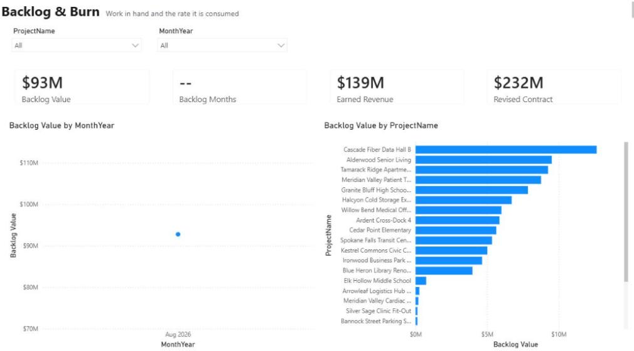The width and height of the screenshot is (634, 351).
Task: Click the Aug 2026 data point
Action: click(178, 234)
